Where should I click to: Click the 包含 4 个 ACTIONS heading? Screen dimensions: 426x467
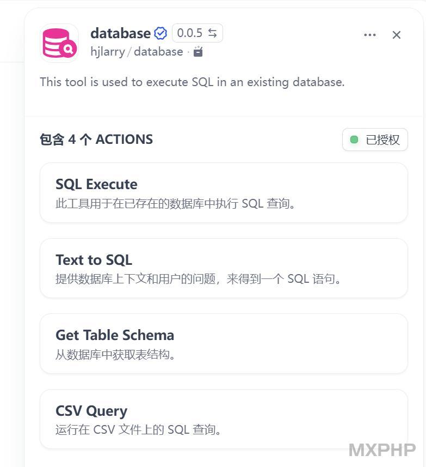tap(96, 140)
